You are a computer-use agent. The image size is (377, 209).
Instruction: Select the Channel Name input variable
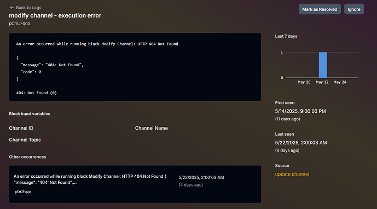pyautogui.click(x=151, y=128)
